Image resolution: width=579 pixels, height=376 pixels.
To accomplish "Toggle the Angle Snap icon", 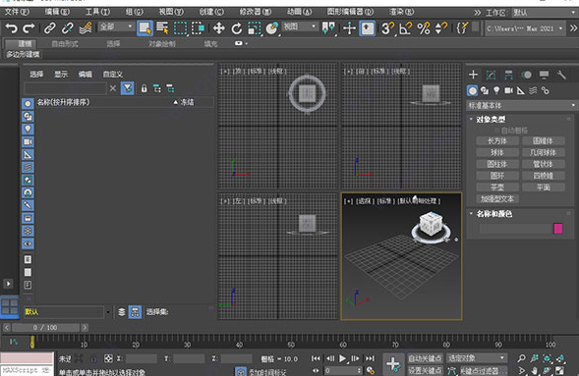I will tap(405, 28).
